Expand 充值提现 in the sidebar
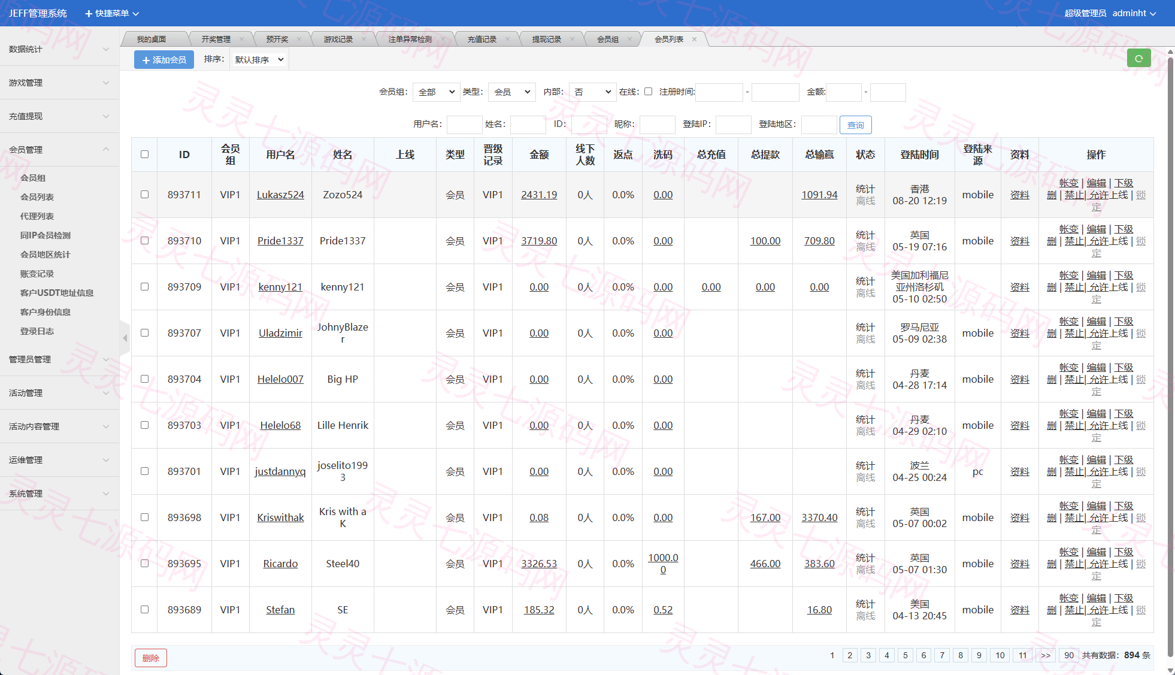The width and height of the screenshot is (1175, 675). [x=59, y=116]
